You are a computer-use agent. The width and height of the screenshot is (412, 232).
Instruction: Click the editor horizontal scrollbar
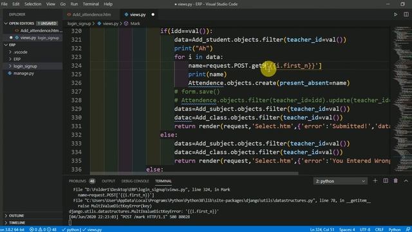point(194,173)
